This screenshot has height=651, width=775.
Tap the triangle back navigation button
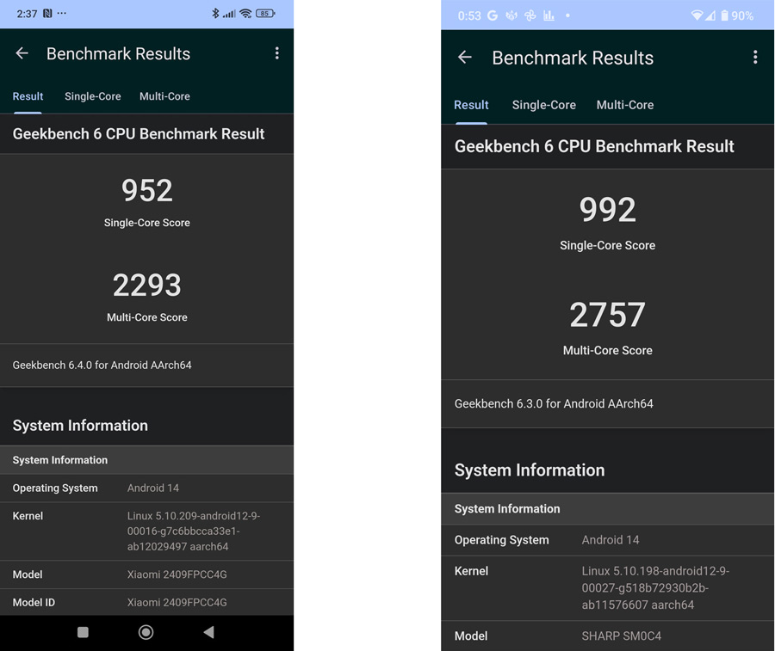coord(208,632)
